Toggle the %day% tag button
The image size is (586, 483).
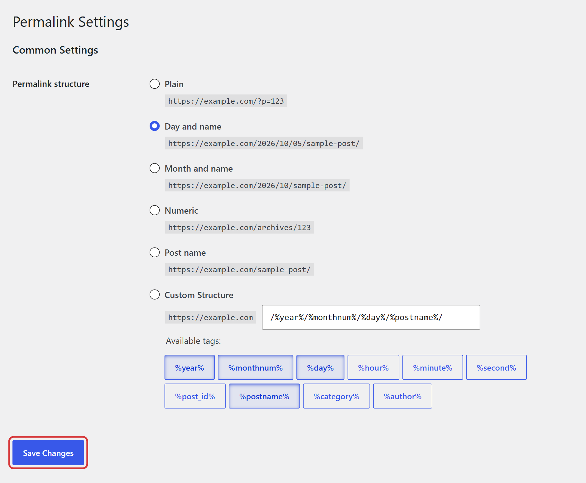320,367
